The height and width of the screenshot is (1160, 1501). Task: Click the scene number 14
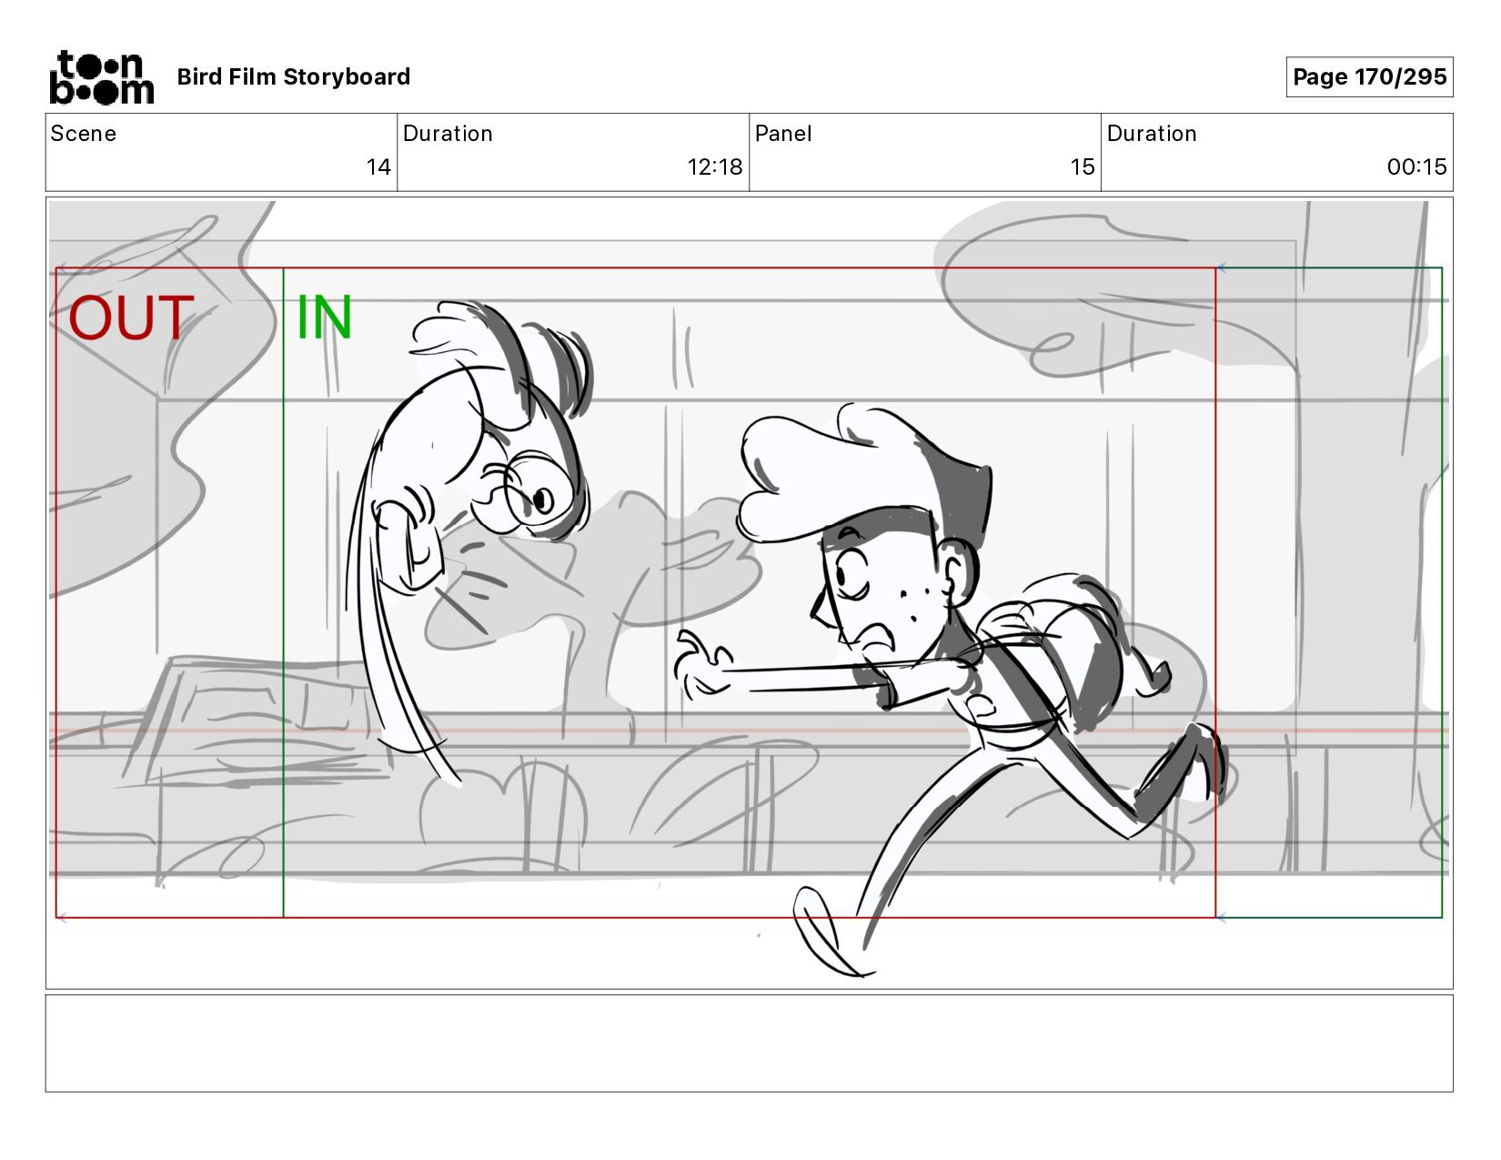pos(378,166)
